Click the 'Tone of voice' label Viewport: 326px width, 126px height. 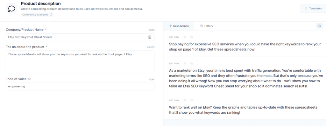[16, 79]
